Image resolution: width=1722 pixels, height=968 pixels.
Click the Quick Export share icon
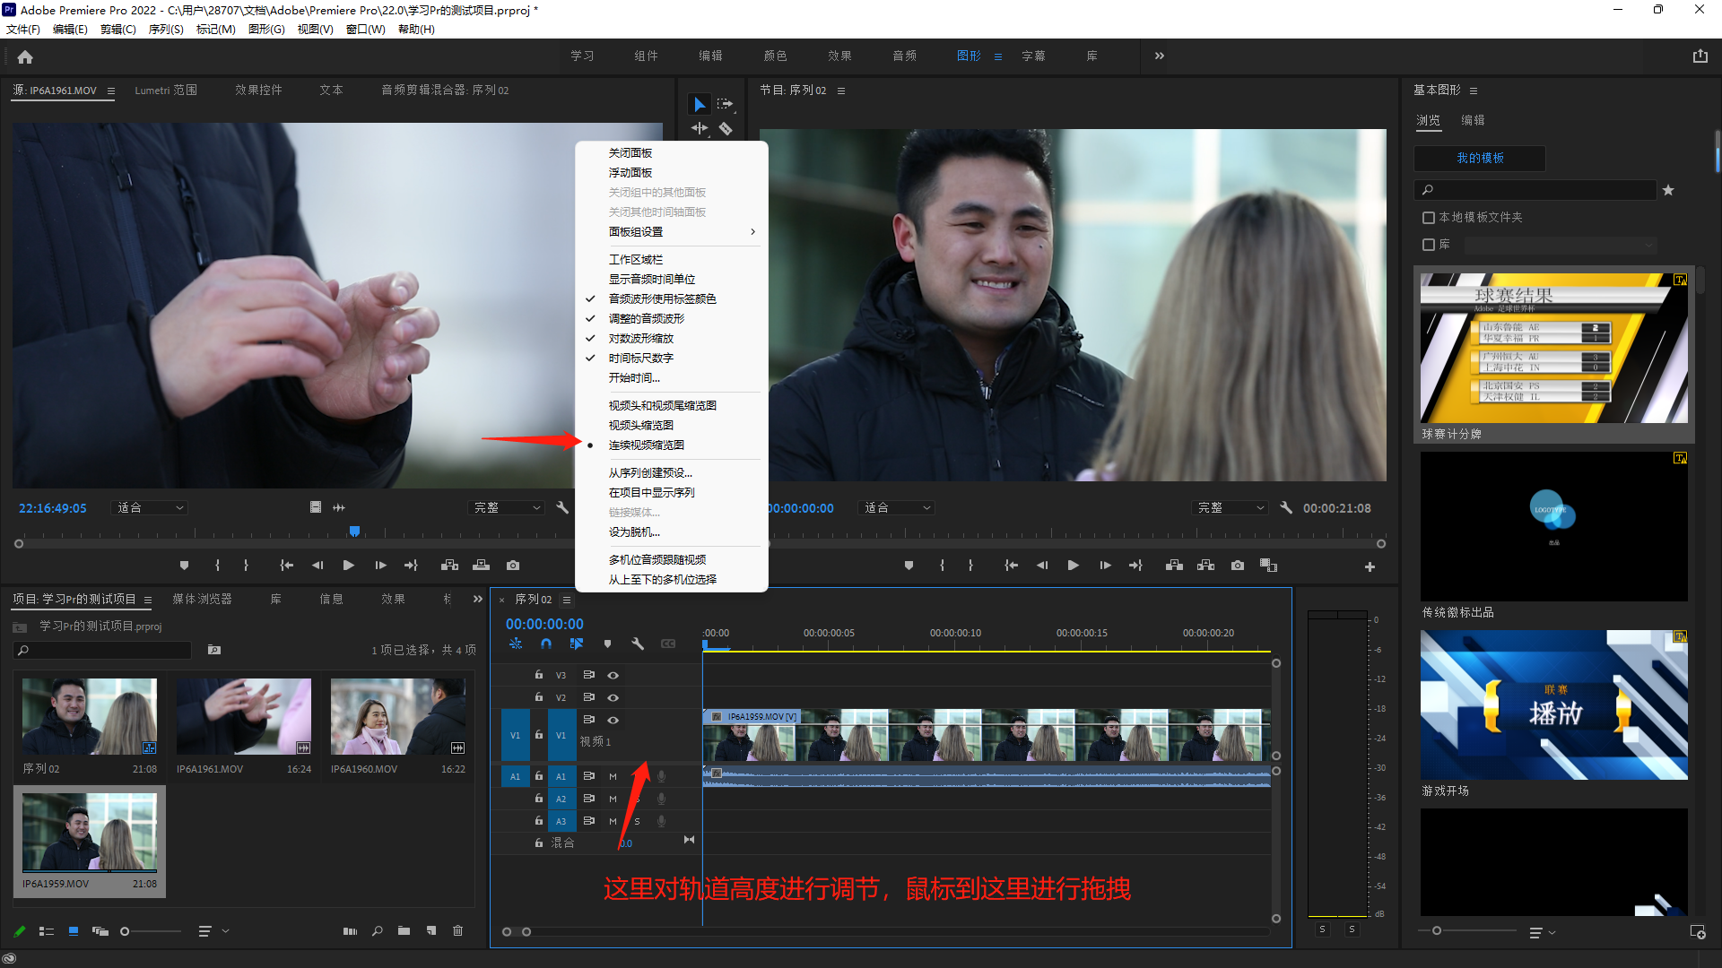tap(1700, 56)
